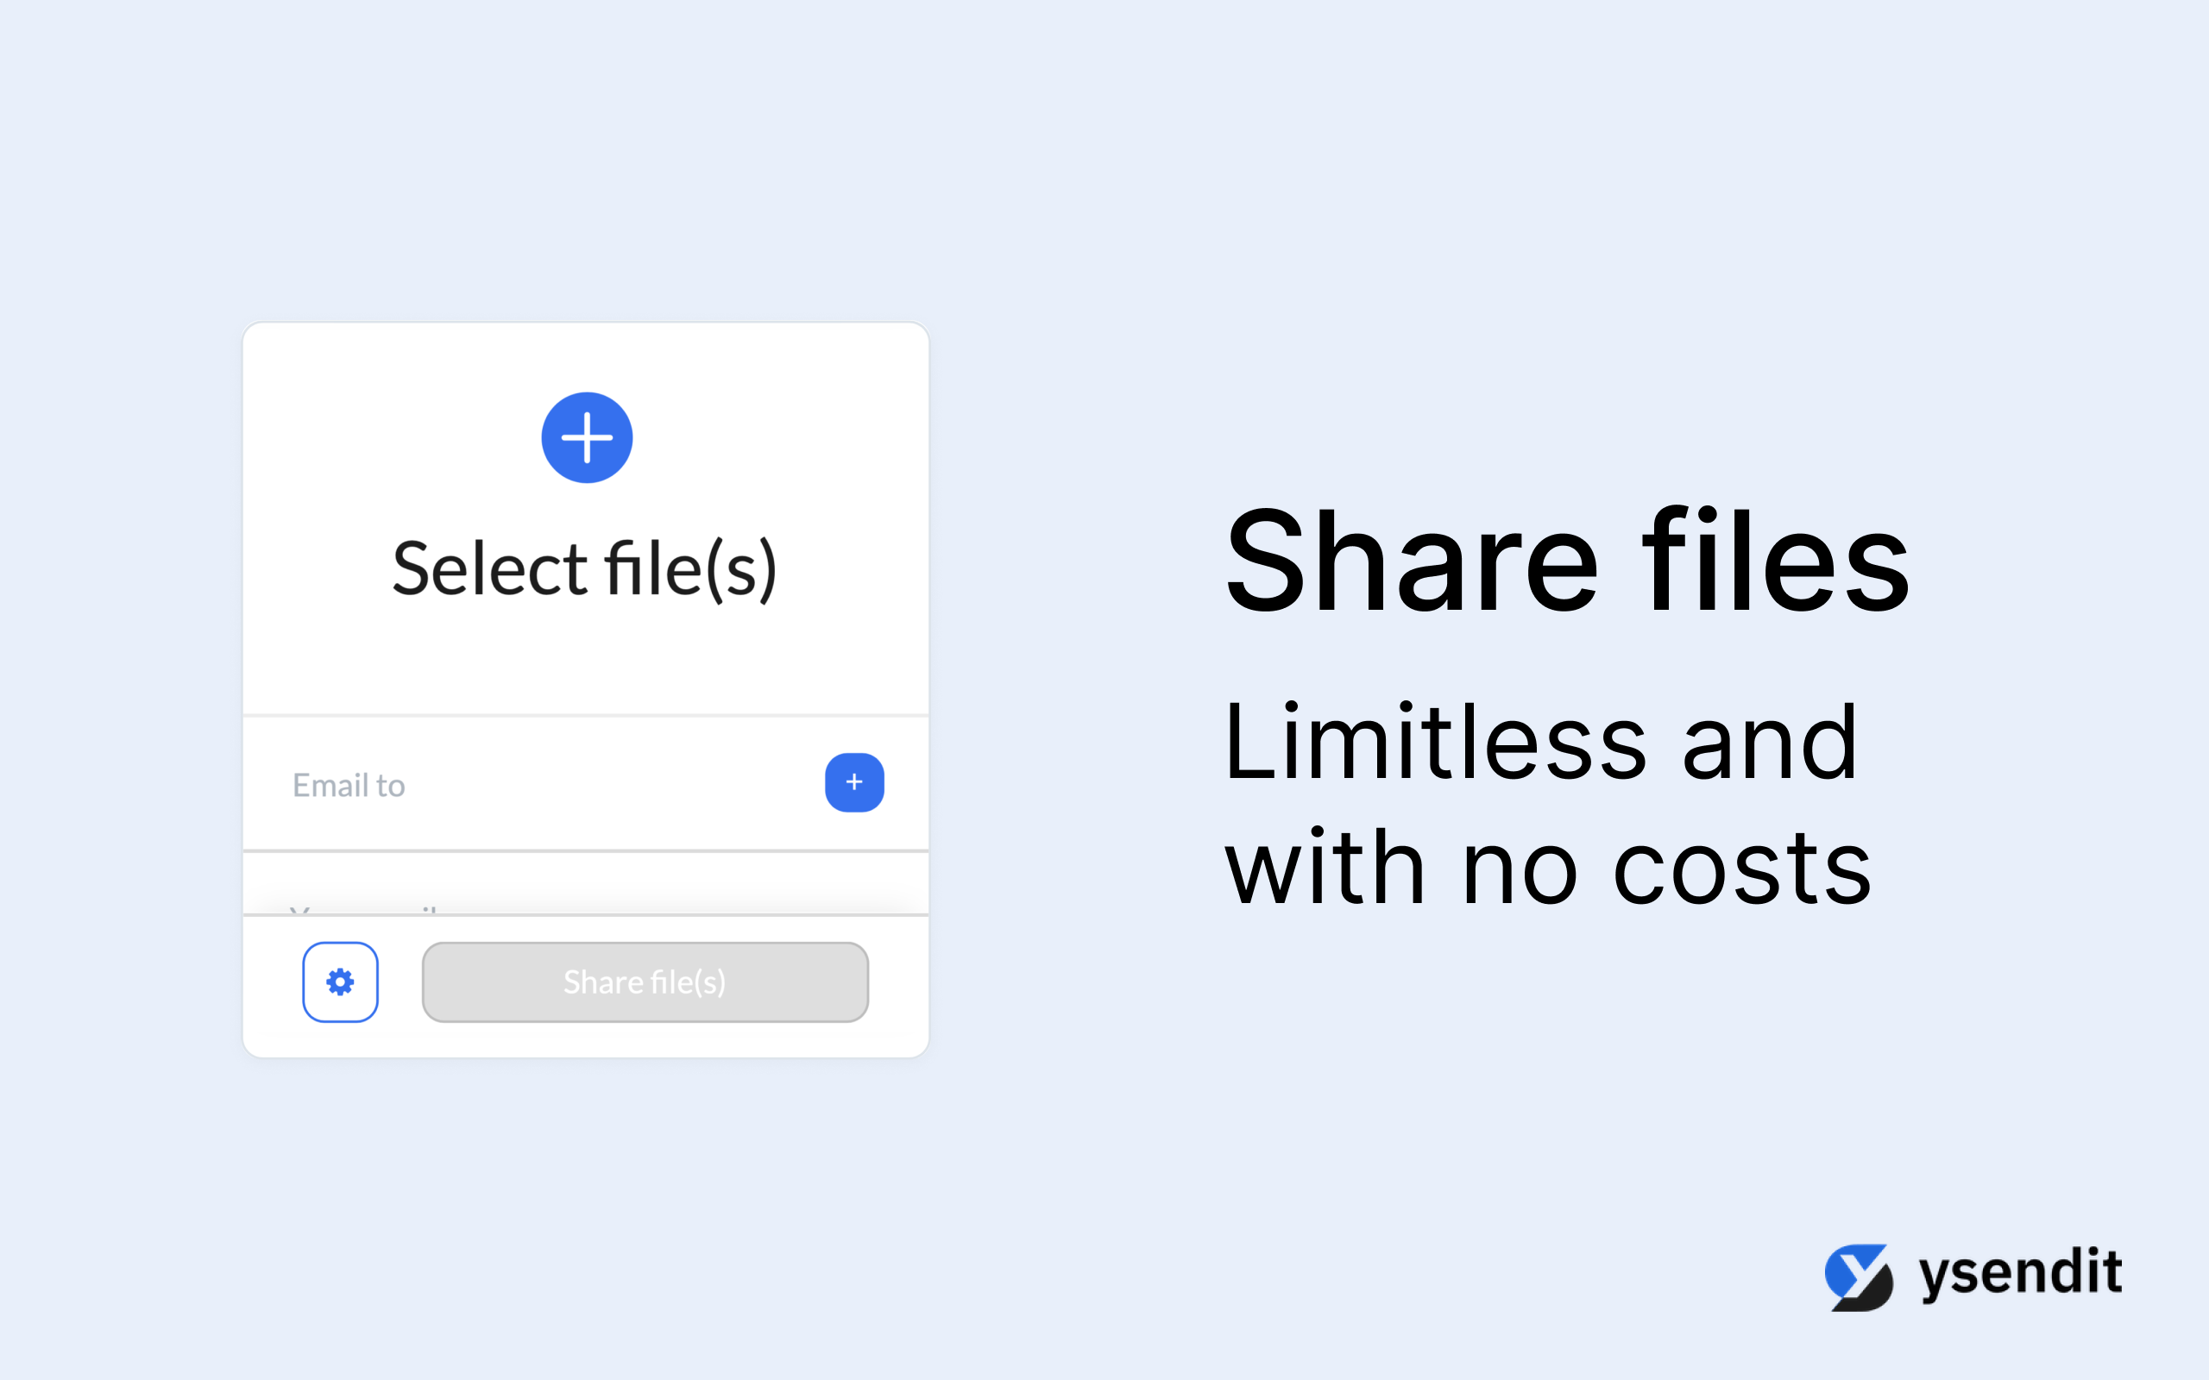Click the disabled Share file(s) button

point(645,982)
